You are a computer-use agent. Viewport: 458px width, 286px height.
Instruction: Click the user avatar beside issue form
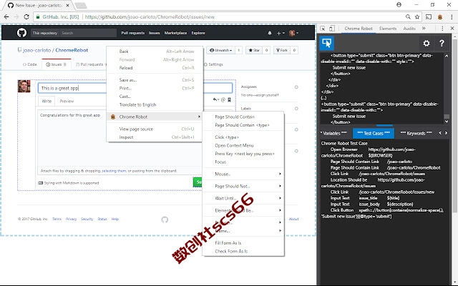[24, 86]
